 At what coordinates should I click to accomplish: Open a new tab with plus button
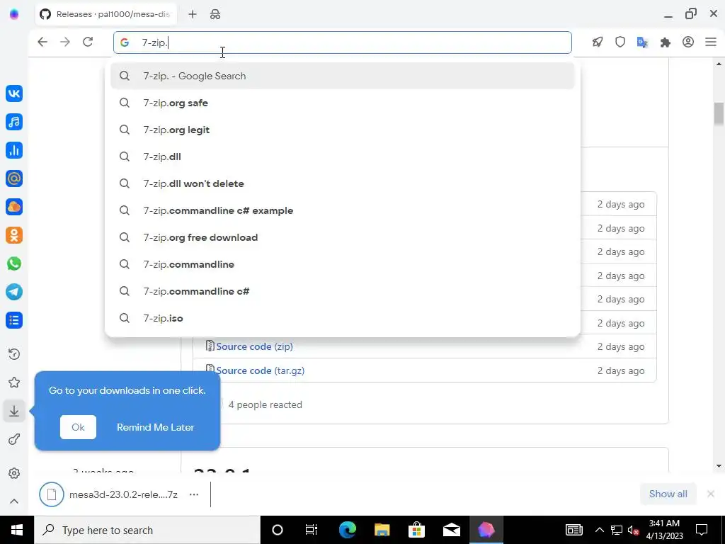click(x=193, y=14)
